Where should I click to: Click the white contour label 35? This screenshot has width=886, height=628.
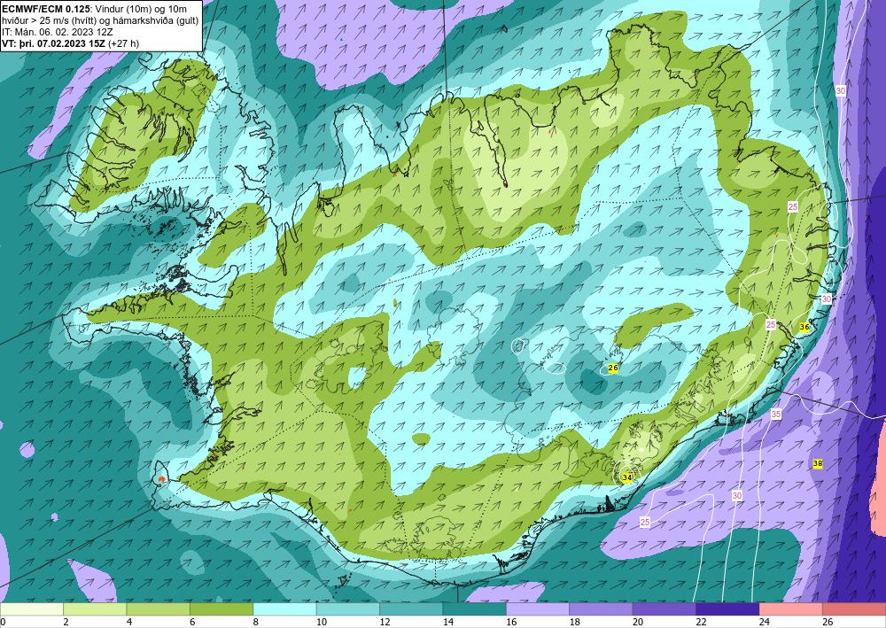(x=776, y=414)
